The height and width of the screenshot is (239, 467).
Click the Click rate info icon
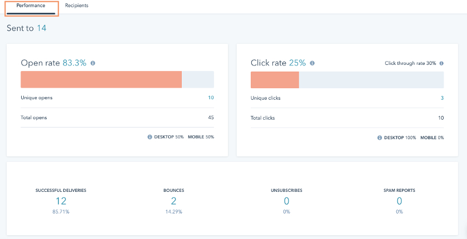tap(312, 63)
